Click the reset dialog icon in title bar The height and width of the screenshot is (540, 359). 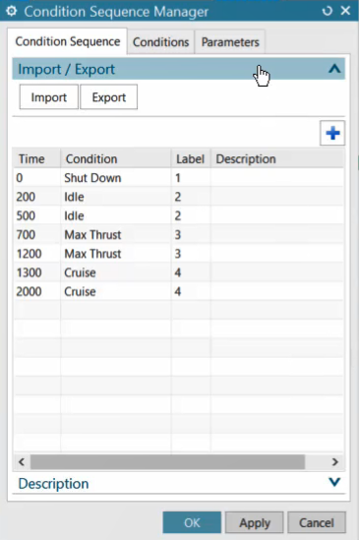point(327,11)
